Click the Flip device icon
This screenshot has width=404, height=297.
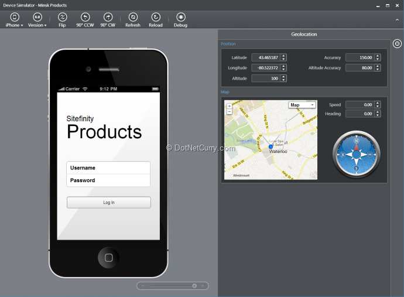[x=62, y=18]
